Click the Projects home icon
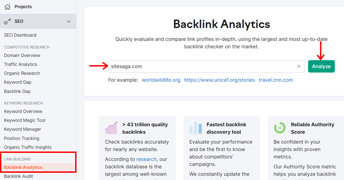 click(x=7, y=7)
